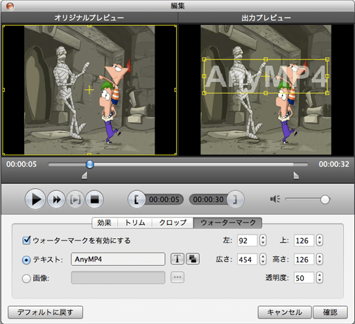This screenshot has width=355, height=324.
Task: Click the blue playhead knob on the timeline
Action: coord(89,164)
